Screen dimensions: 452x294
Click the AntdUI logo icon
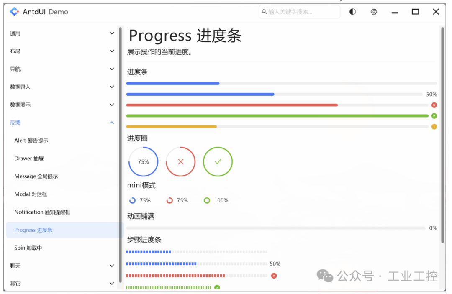click(14, 12)
